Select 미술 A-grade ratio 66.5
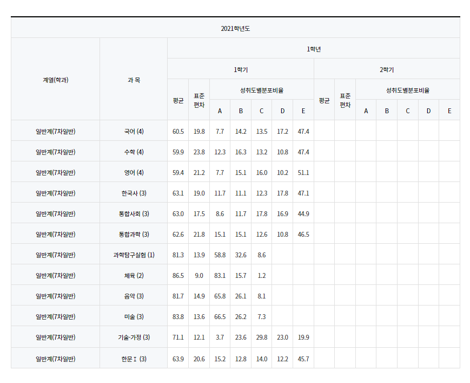This screenshot has width=470, height=383. [220, 316]
